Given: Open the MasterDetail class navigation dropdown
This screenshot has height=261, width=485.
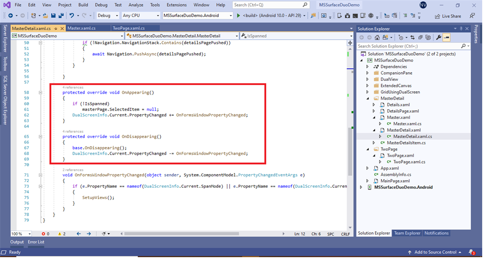Looking at the screenshot, I should tap(182, 36).
